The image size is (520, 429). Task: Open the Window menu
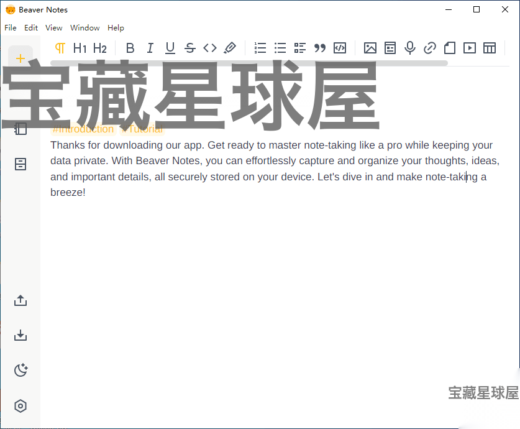(85, 27)
